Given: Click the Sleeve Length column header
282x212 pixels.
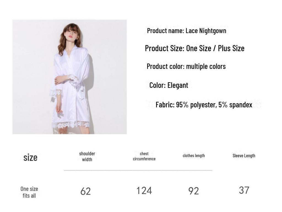Looking at the screenshot, I should [x=244, y=156].
